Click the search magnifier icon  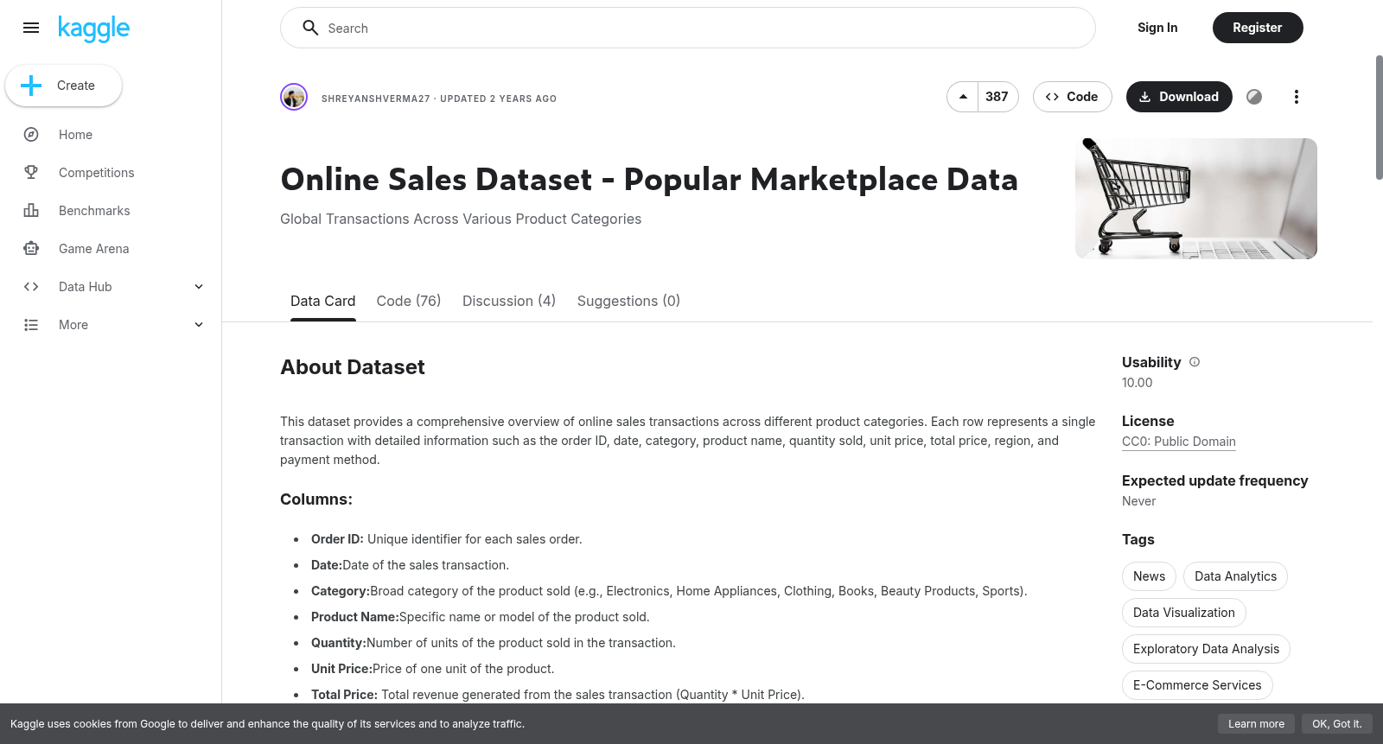point(310,28)
